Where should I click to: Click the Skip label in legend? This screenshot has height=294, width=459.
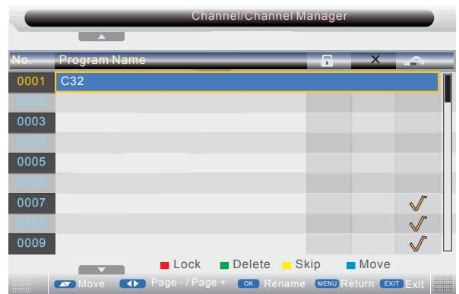click(x=308, y=264)
